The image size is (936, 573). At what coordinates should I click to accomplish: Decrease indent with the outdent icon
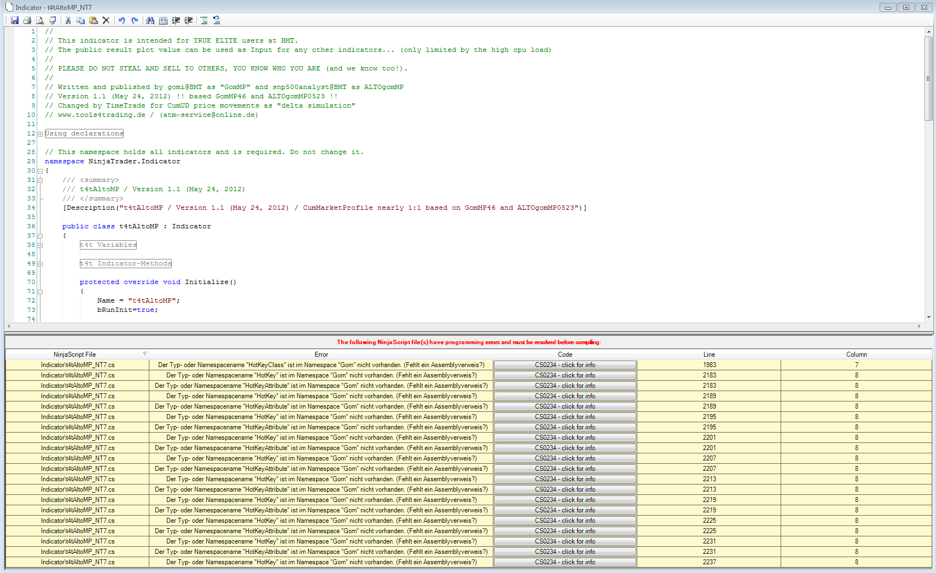point(176,20)
